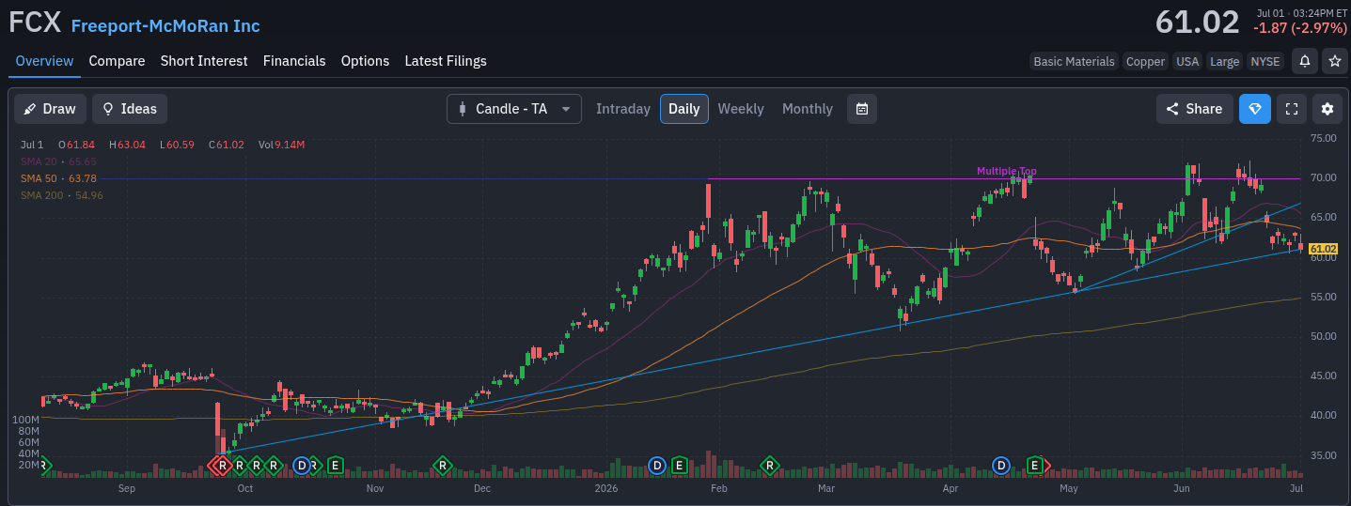
Task: Click the blue D dividend marker in April
Action: pyautogui.click(x=1001, y=465)
